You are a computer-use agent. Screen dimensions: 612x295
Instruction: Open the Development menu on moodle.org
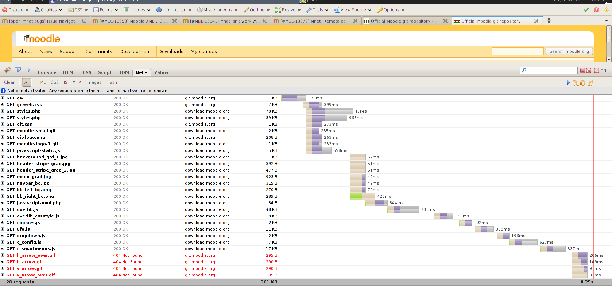[x=135, y=51]
